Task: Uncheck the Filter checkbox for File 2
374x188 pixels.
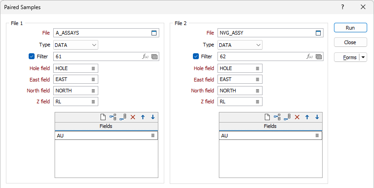Action: point(196,56)
